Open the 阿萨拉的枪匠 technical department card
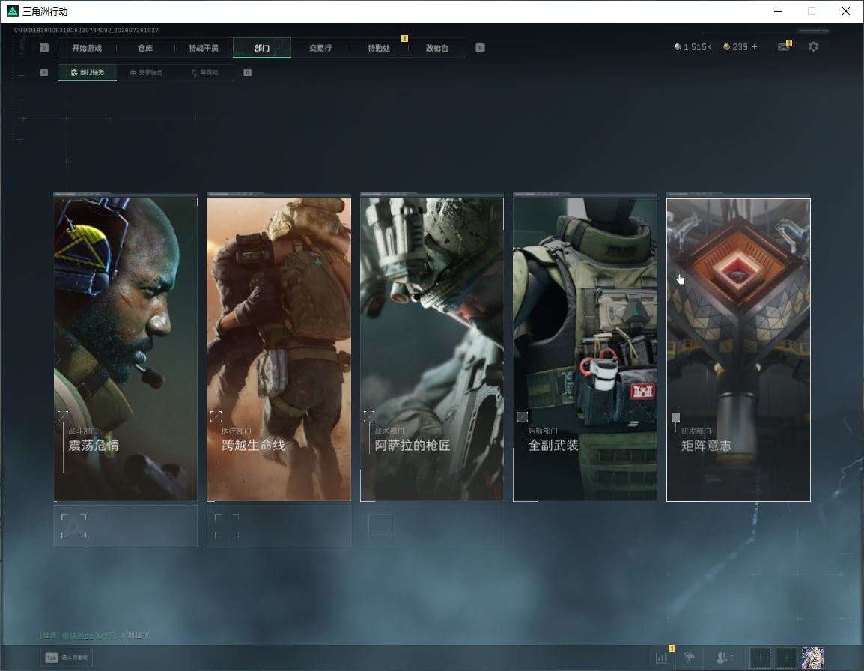This screenshot has width=864, height=671. pyautogui.click(x=432, y=349)
